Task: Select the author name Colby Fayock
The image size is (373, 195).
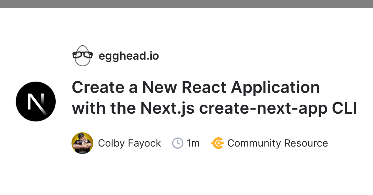Action: 130,143
